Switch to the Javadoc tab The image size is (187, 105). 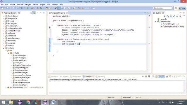[x=64, y=76]
